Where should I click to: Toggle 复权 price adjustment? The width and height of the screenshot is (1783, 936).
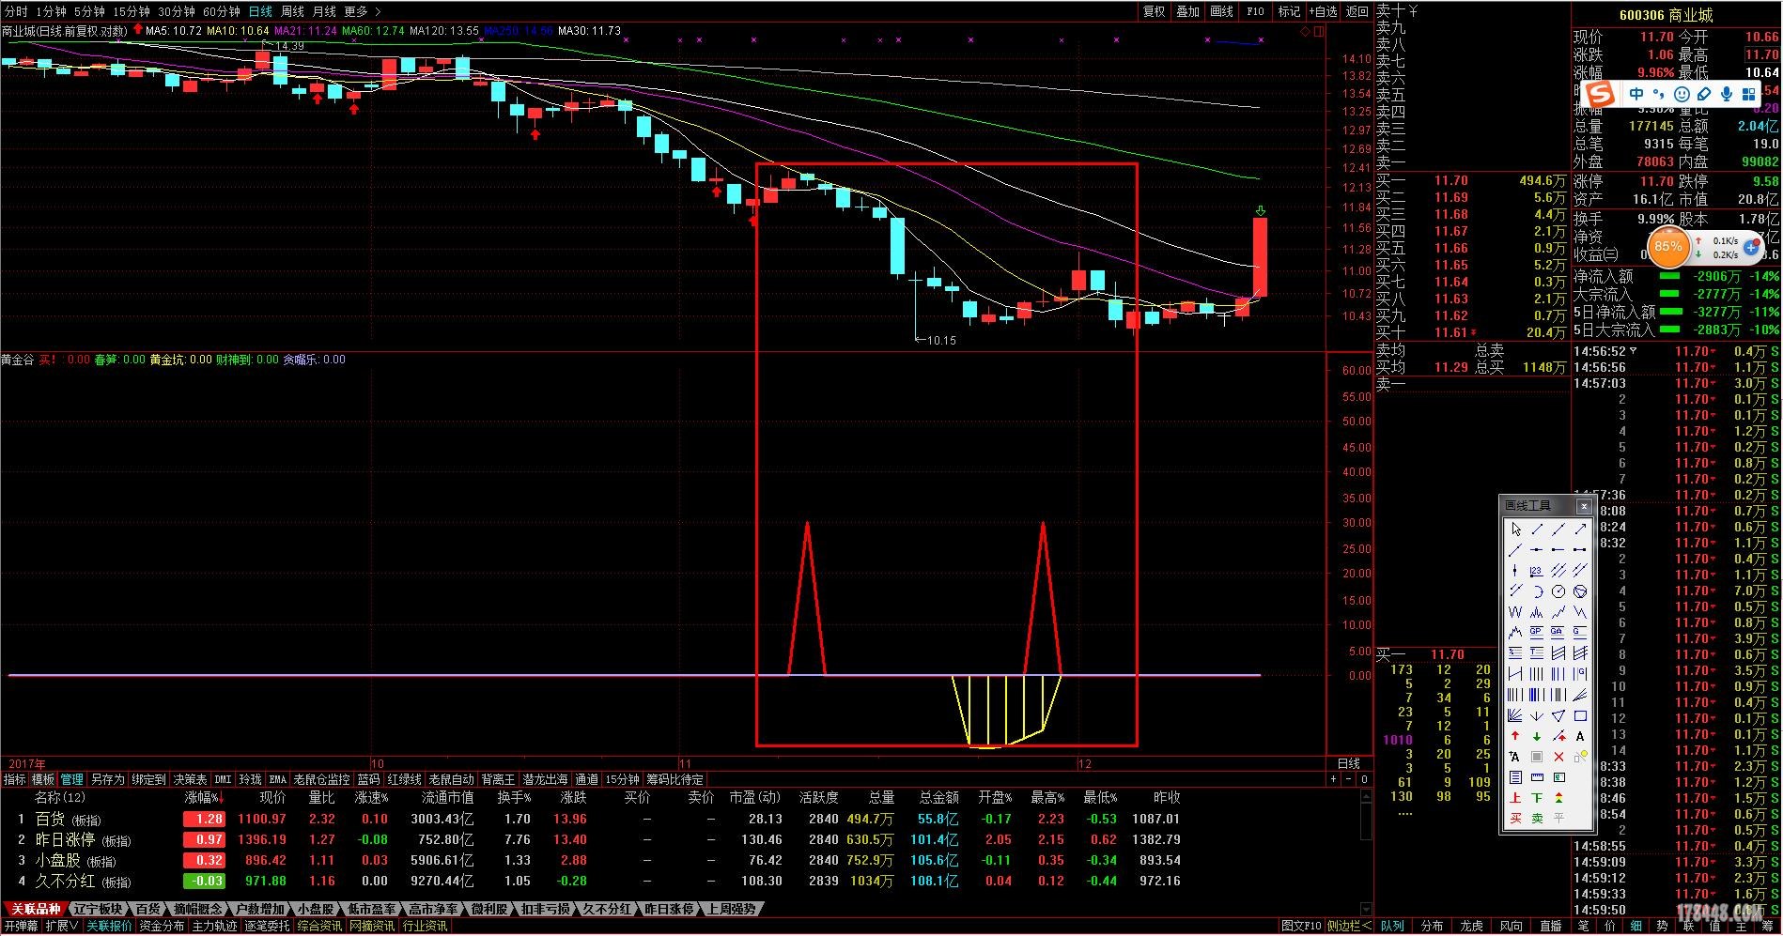pyautogui.click(x=1154, y=11)
